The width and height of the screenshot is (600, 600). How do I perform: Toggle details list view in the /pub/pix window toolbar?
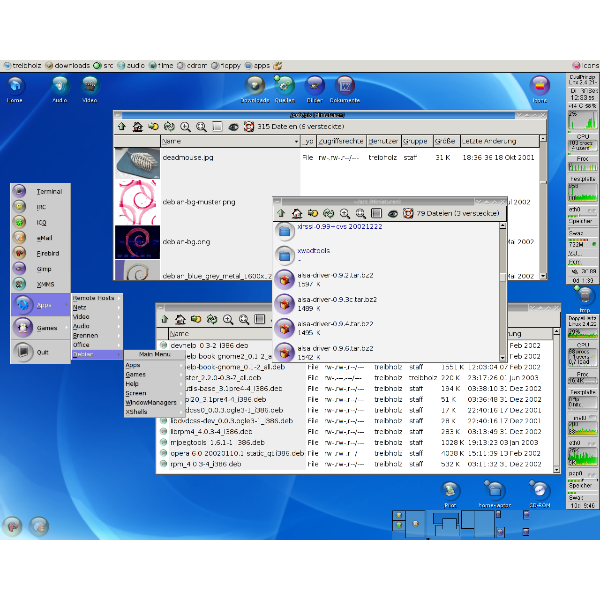217,127
